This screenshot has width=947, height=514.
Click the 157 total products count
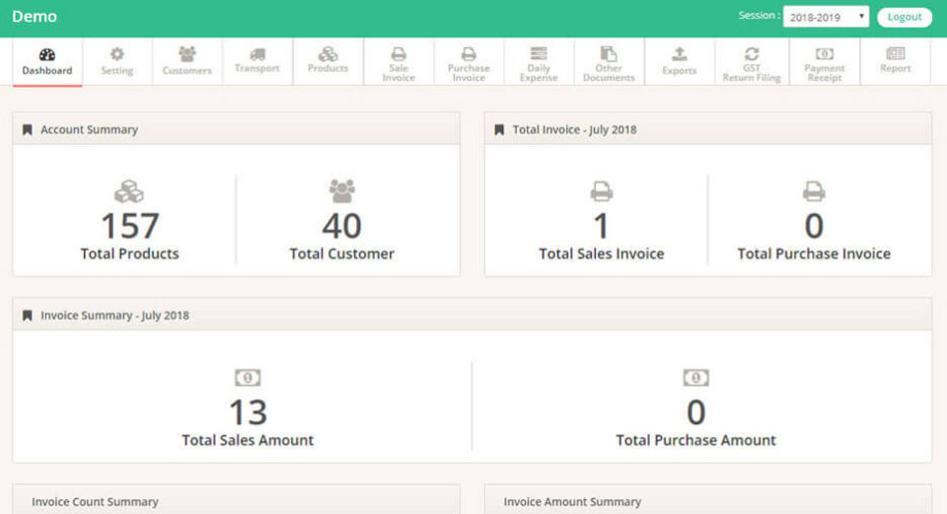click(x=130, y=226)
